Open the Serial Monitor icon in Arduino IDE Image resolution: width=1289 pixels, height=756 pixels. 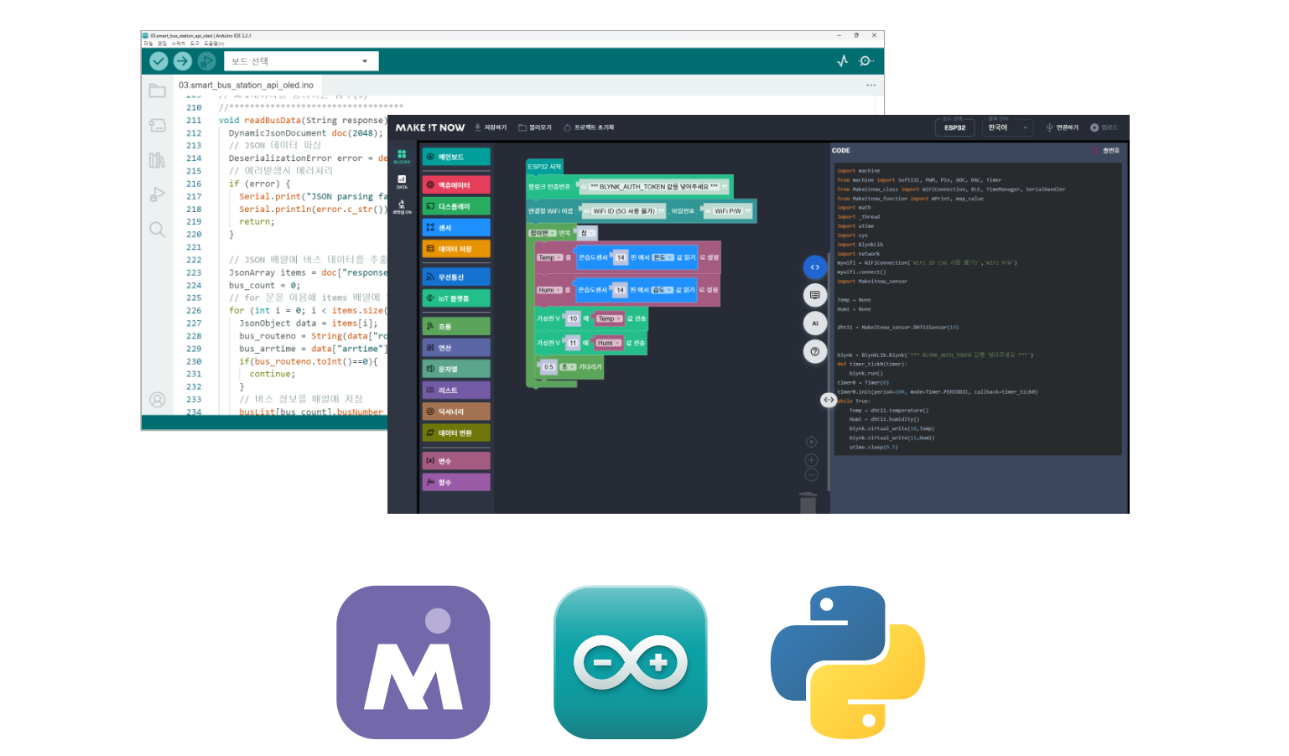pyautogui.click(x=866, y=61)
